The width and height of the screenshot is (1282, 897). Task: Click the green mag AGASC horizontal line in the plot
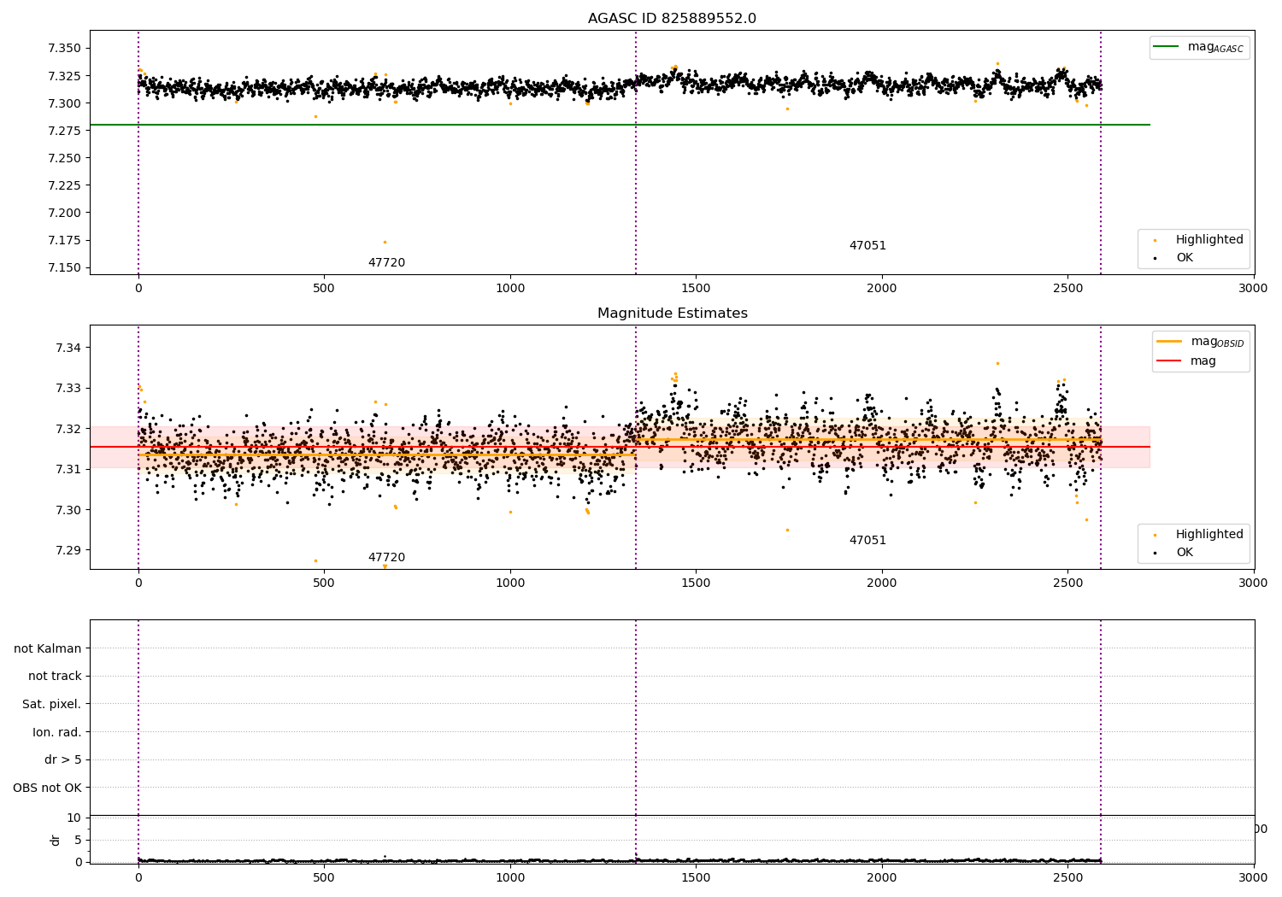(620, 125)
